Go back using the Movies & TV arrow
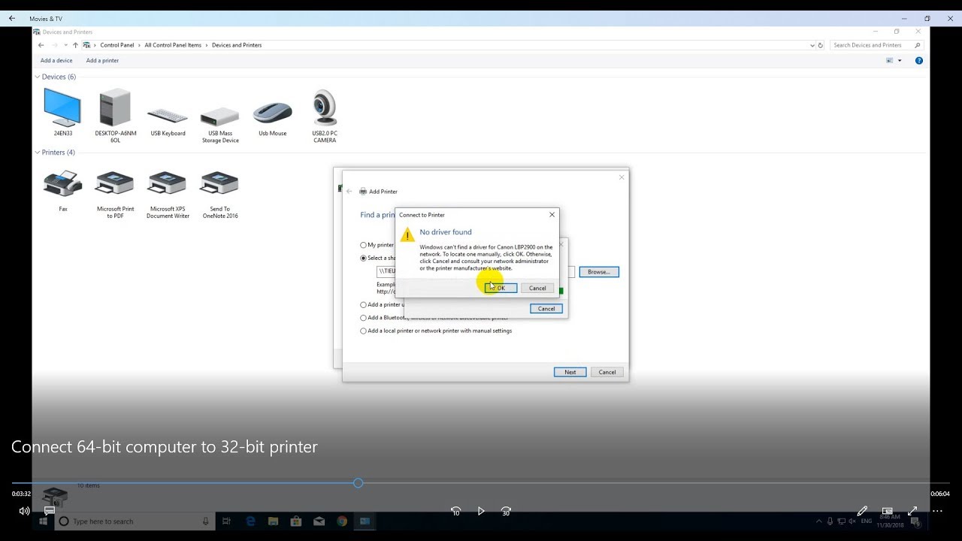 (12, 18)
